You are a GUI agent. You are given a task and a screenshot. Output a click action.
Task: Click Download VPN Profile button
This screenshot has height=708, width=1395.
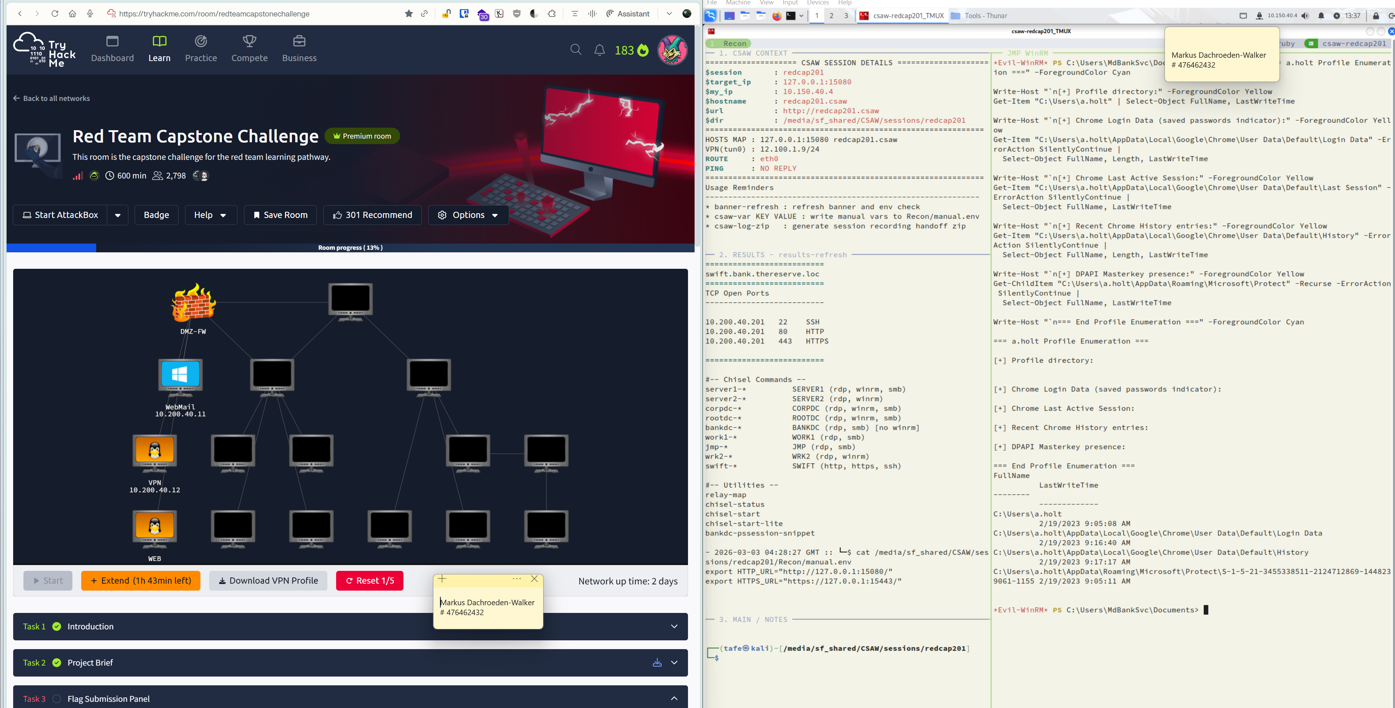click(x=268, y=581)
